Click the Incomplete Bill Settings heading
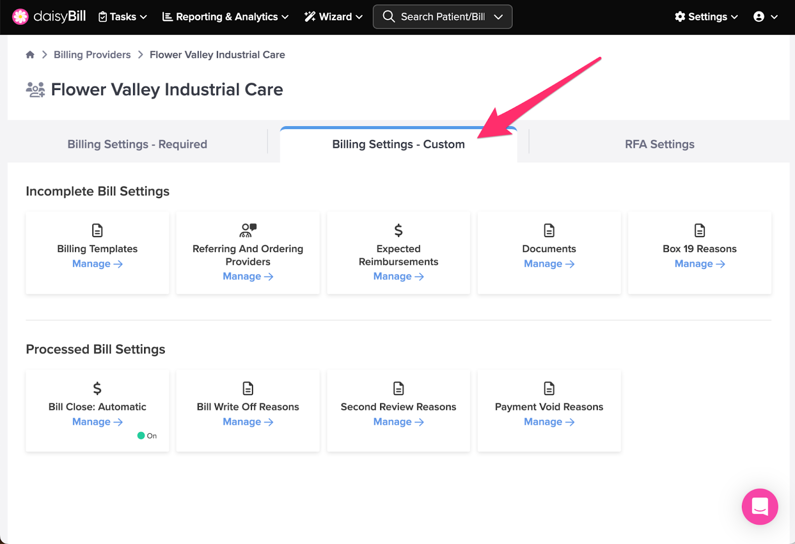Image resolution: width=795 pixels, height=544 pixels. click(97, 191)
